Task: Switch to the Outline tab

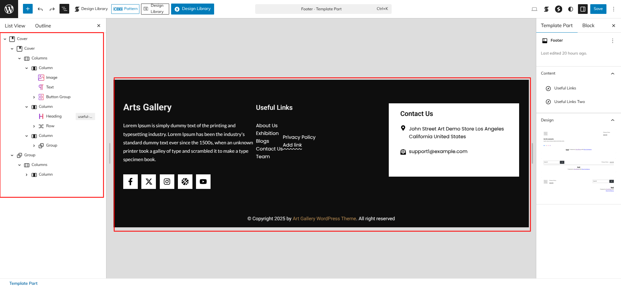Action: pyautogui.click(x=43, y=26)
